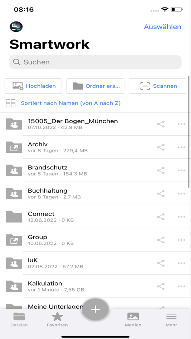Switch to grid view icon
This screenshot has height=339, width=191.
(10, 103)
